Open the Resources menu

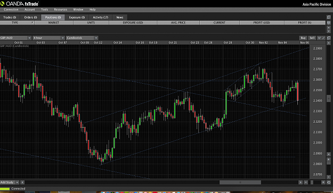(61, 10)
